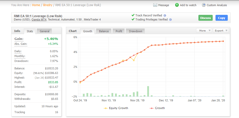239x118 pixels.
Task: Switch to the General info tab
Action: (x=44, y=31)
